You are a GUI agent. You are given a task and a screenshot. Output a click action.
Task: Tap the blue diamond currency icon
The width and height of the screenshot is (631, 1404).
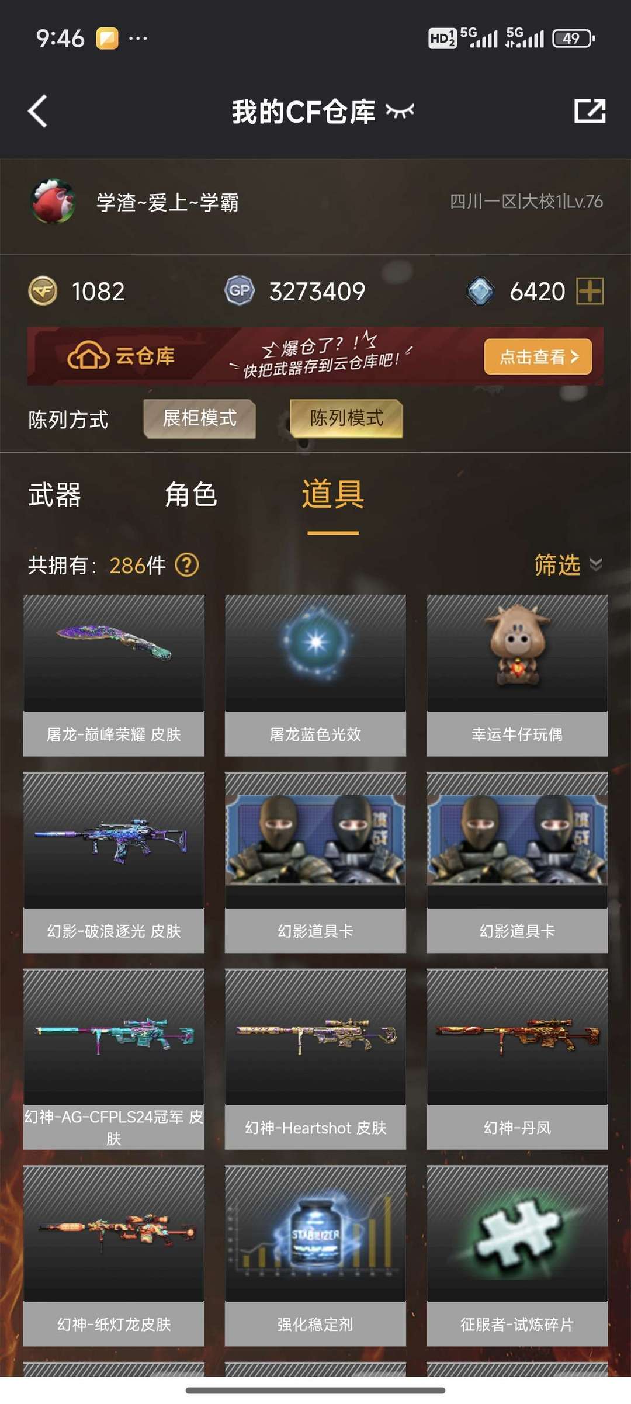[x=480, y=291]
